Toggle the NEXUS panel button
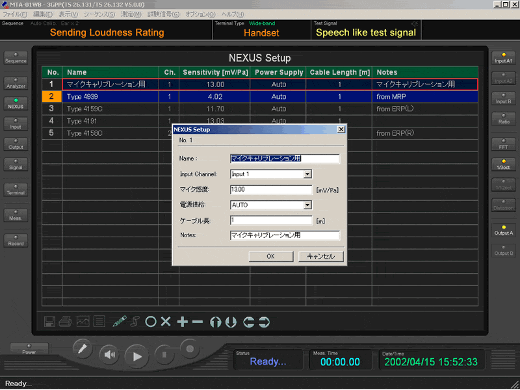The height and width of the screenshot is (390, 520). coord(16,103)
